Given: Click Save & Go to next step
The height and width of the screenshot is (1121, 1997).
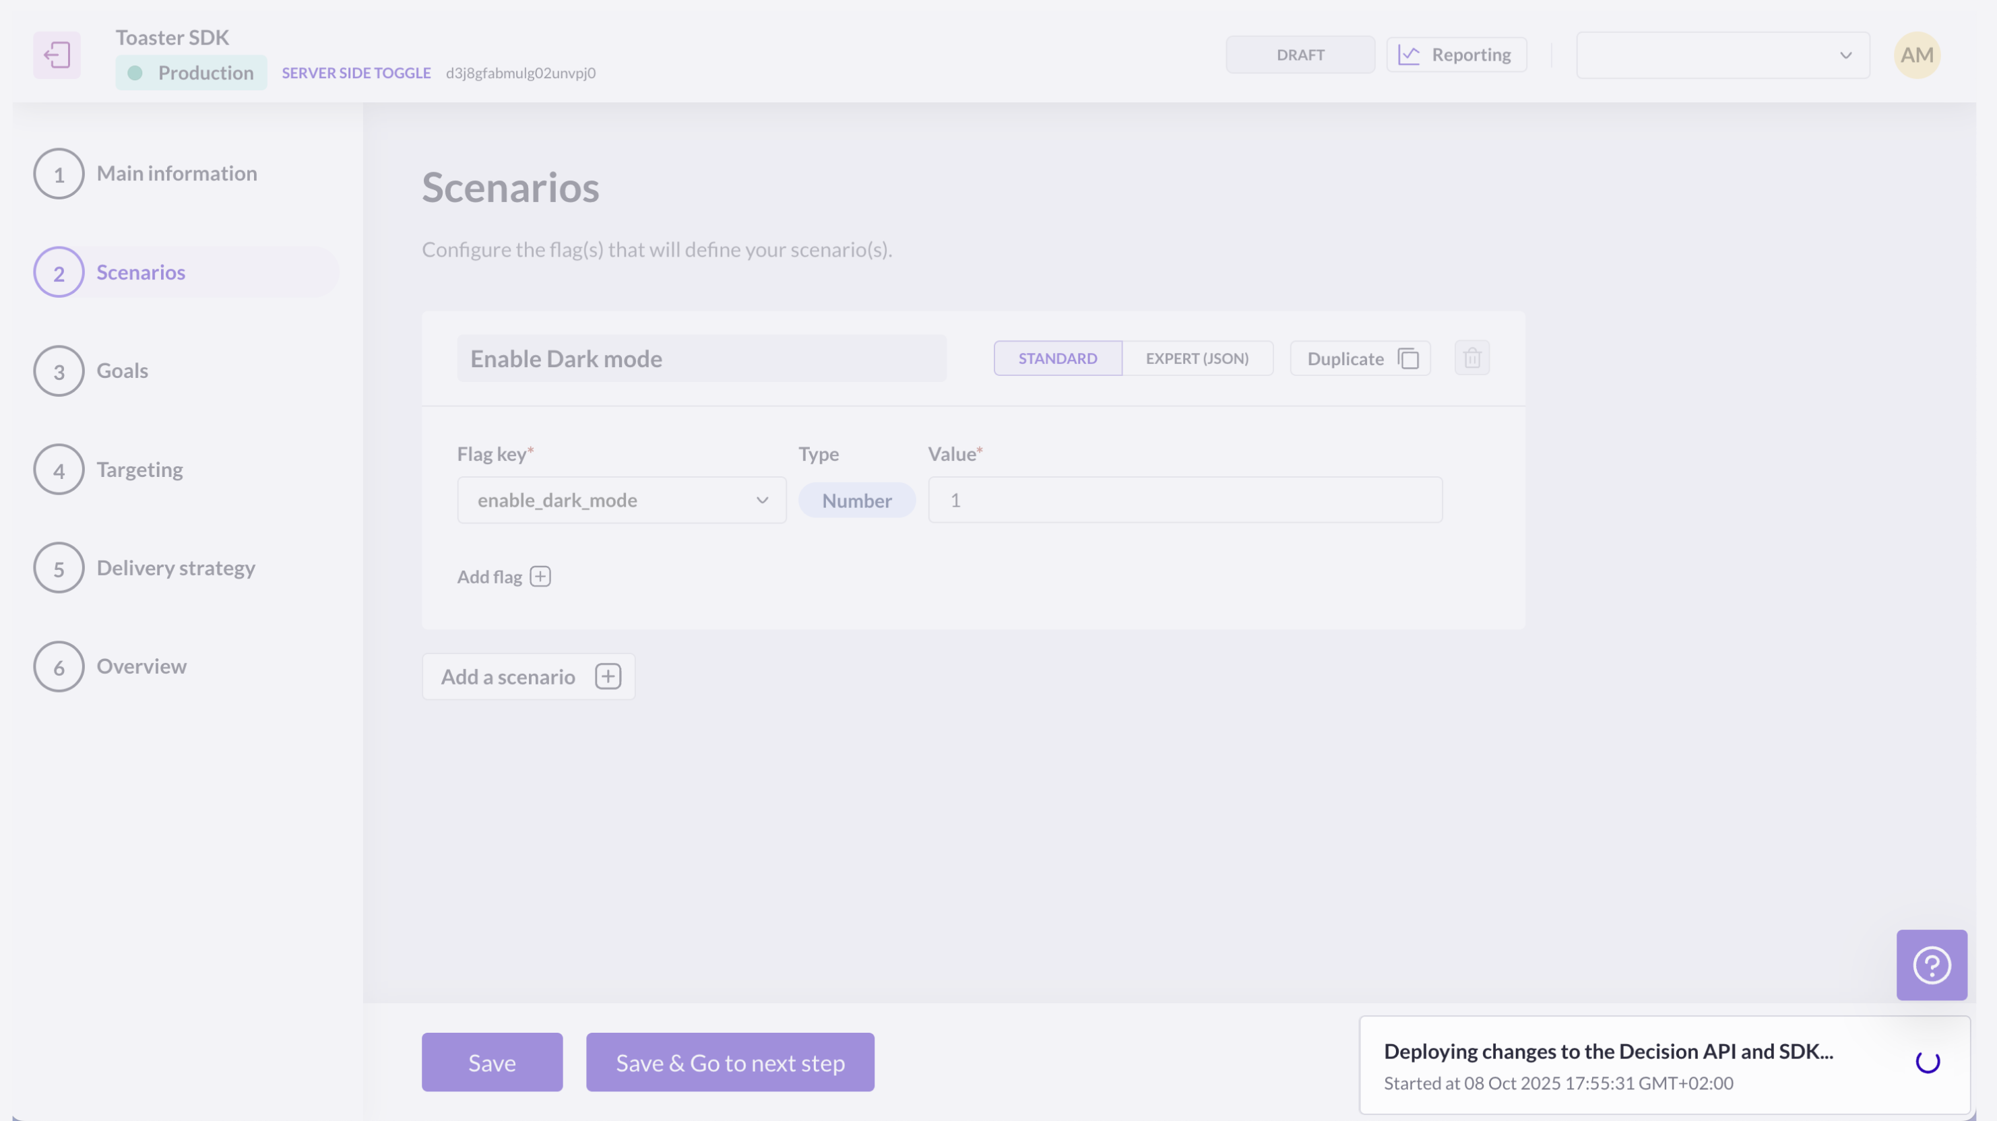Looking at the screenshot, I should [730, 1062].
